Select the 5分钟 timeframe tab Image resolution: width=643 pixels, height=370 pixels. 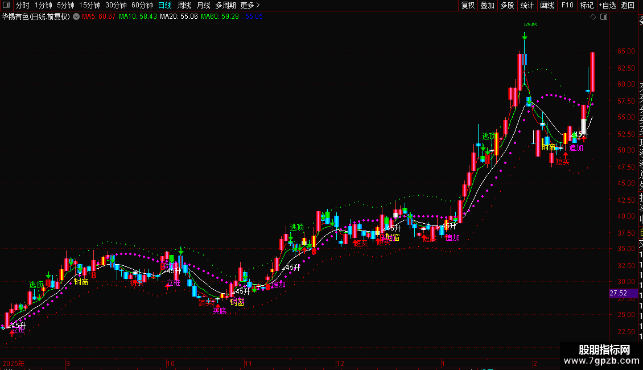65,5
